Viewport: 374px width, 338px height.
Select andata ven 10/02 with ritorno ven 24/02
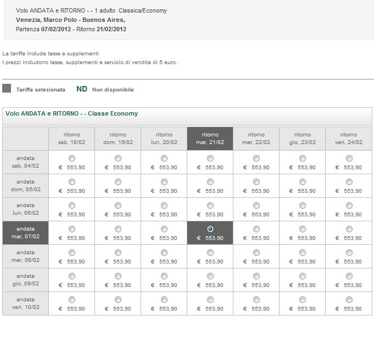tap(349, 300)
